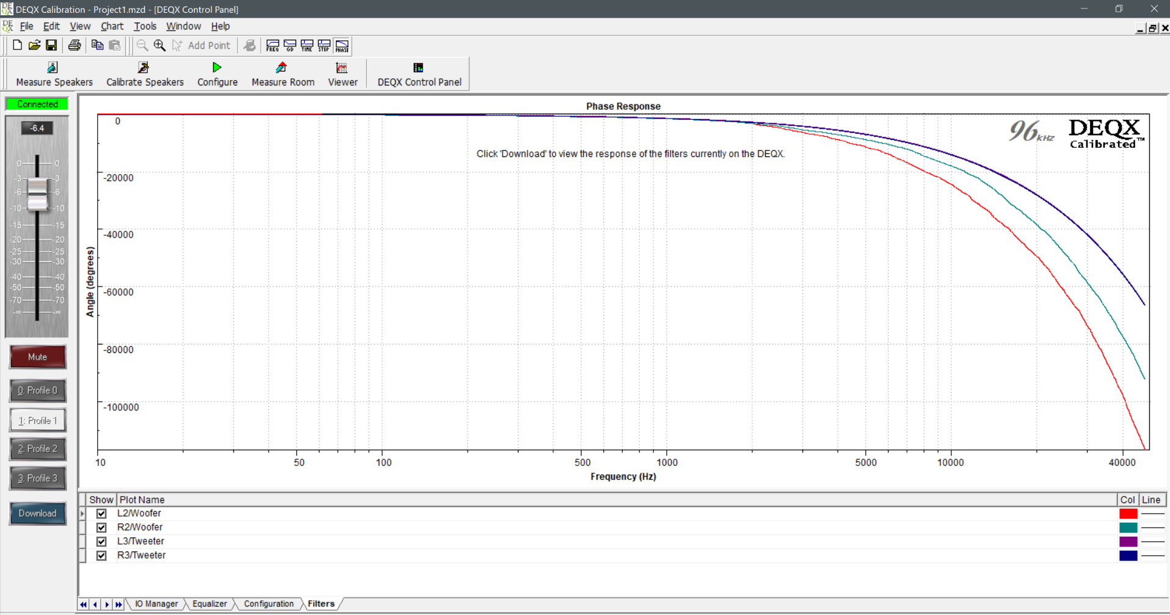Uncheck L3/Tweeter plot visibility

pyautogui.click(x=101, y=542)
